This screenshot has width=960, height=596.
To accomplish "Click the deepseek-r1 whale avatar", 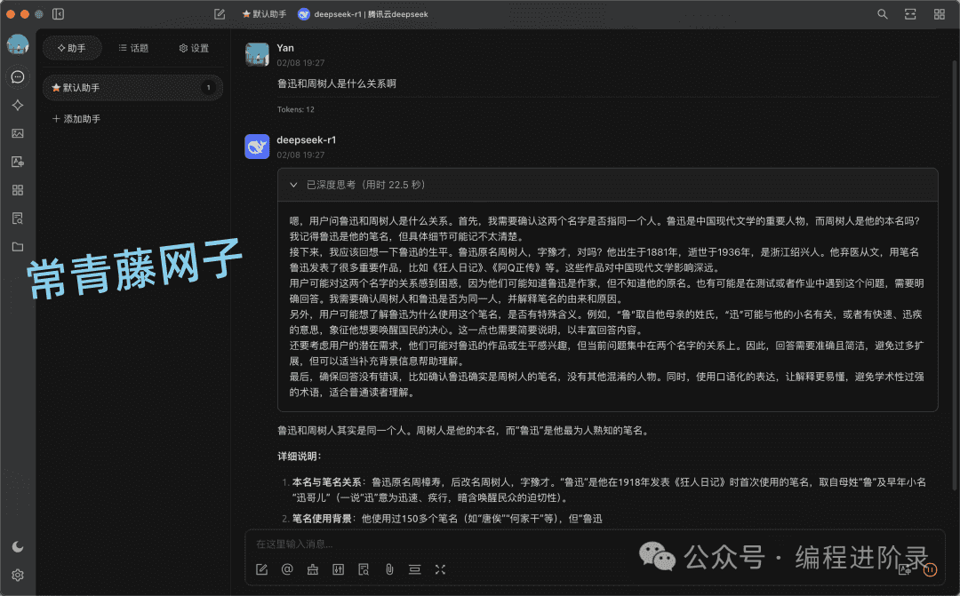I will [x=257, y=147].
